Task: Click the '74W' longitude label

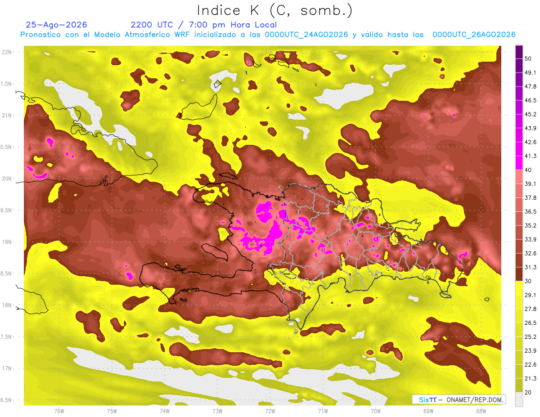Action: pyautogui.click(x=165, y=411)
